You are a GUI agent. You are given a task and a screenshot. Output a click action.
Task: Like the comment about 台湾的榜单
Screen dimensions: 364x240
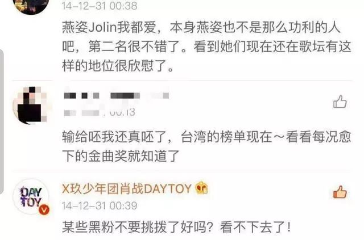pos(340,102)
